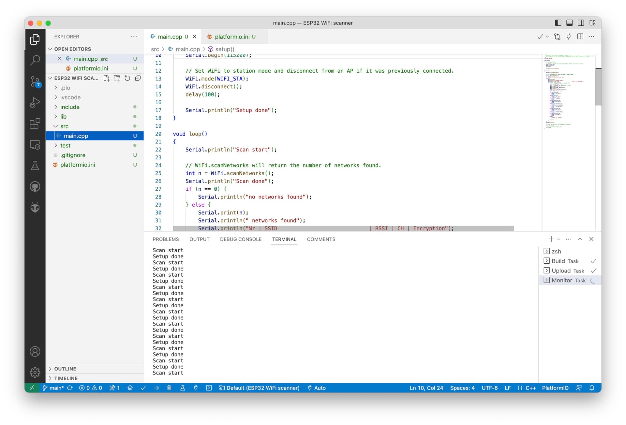Click the main* git branch in status bar

(53, 388)
